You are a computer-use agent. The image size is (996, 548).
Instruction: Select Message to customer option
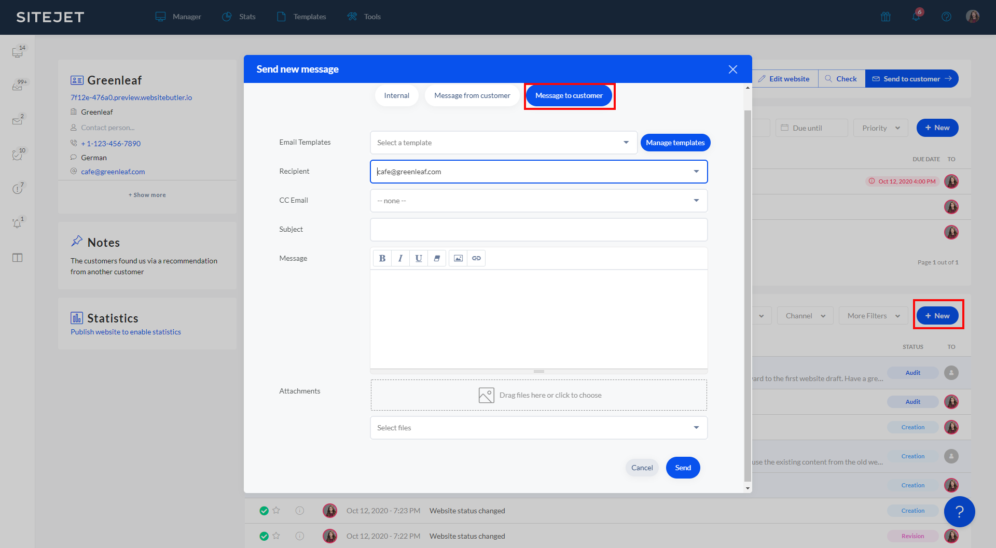click(x=569, y=95)
